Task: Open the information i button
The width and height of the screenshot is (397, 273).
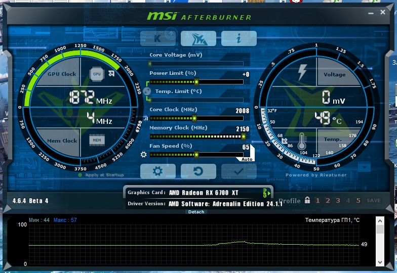Action: pyautogui.click(x=239, y=38)
